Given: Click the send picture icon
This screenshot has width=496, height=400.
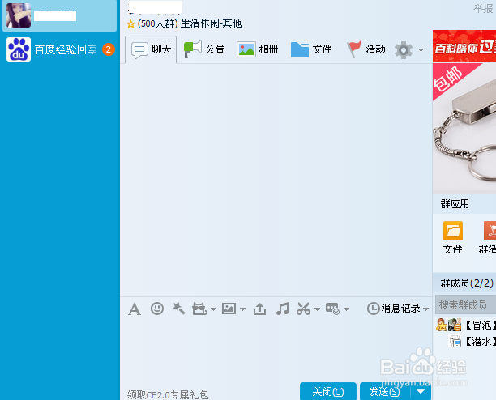Looking at the screenshot, I should (x=229, y=309).
